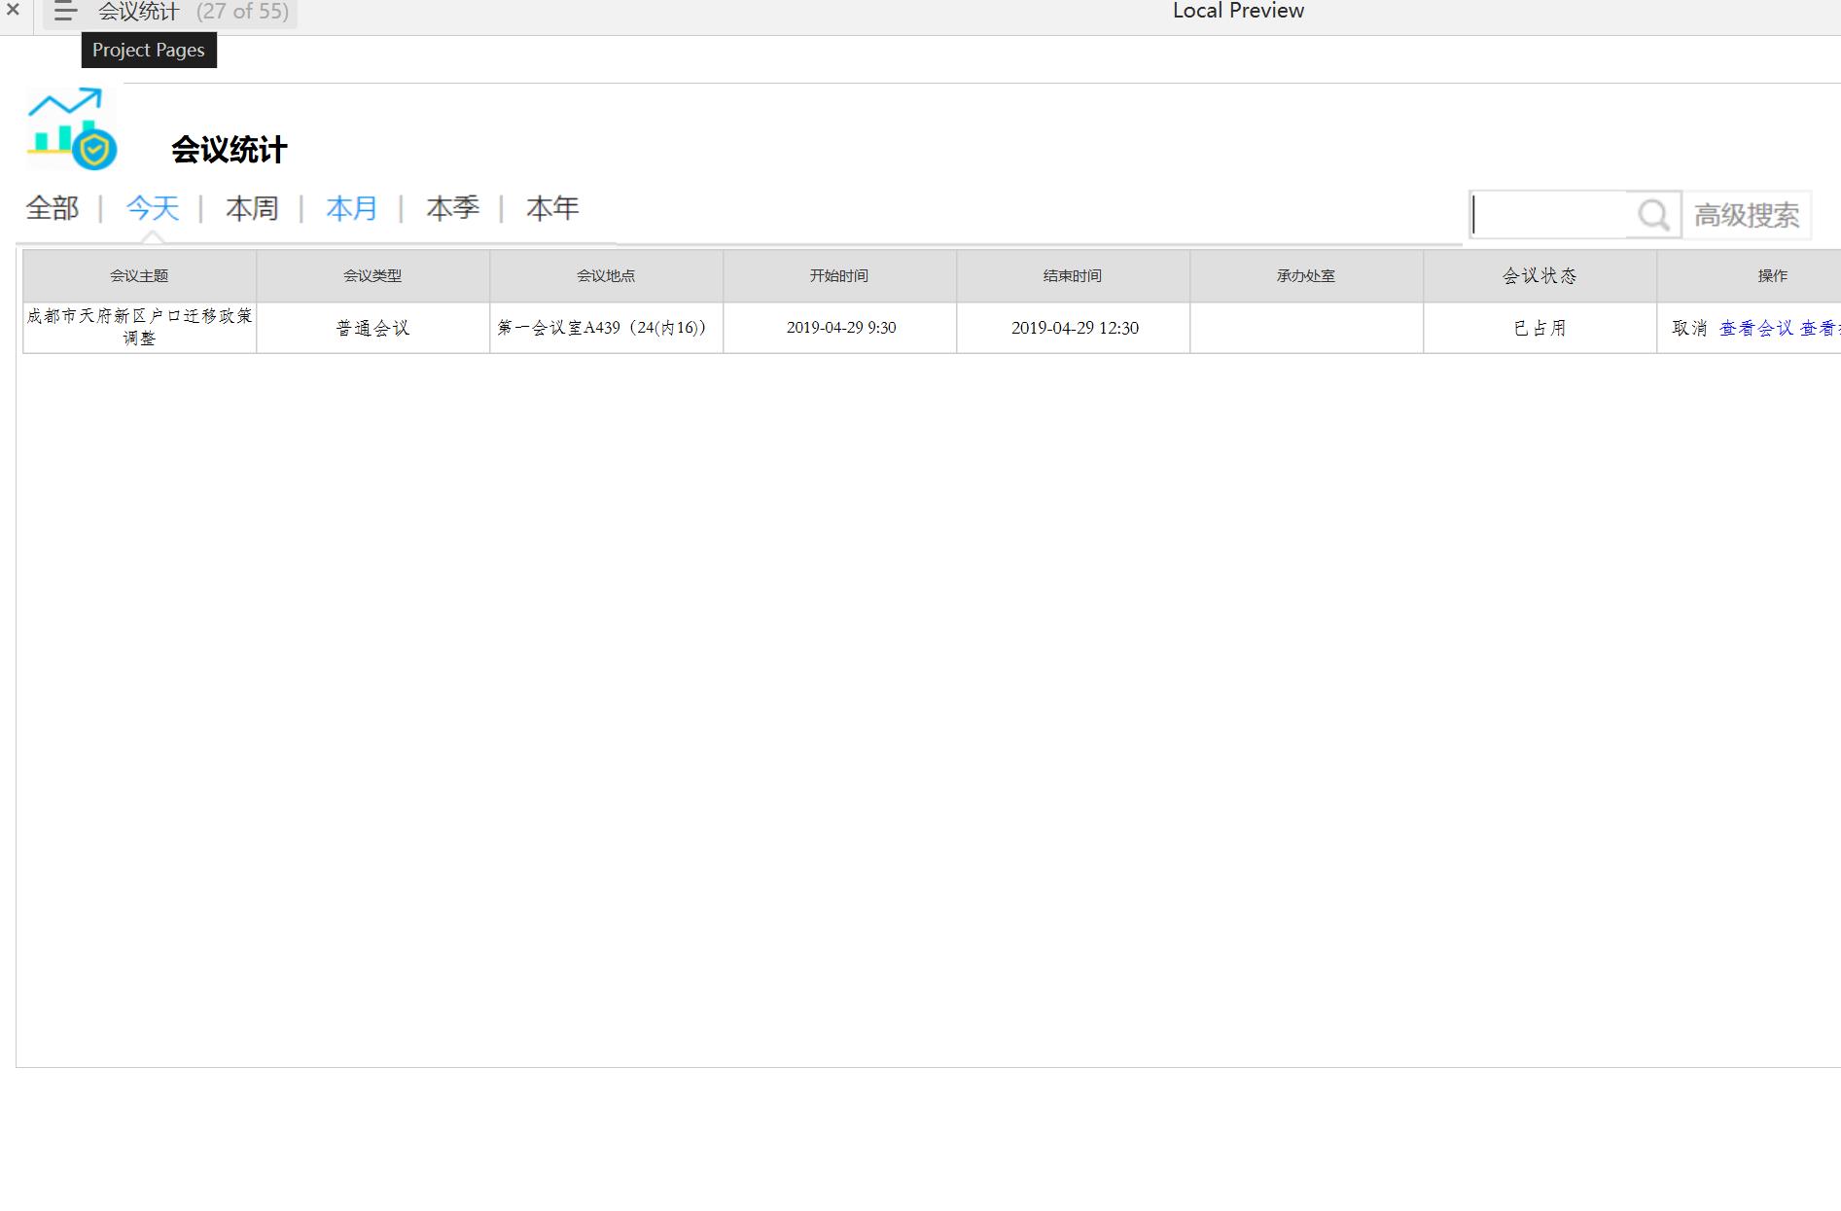1841x1211 pixels.
Task: Click the 开始时间 column header
Action: click(x=839, y=276)
